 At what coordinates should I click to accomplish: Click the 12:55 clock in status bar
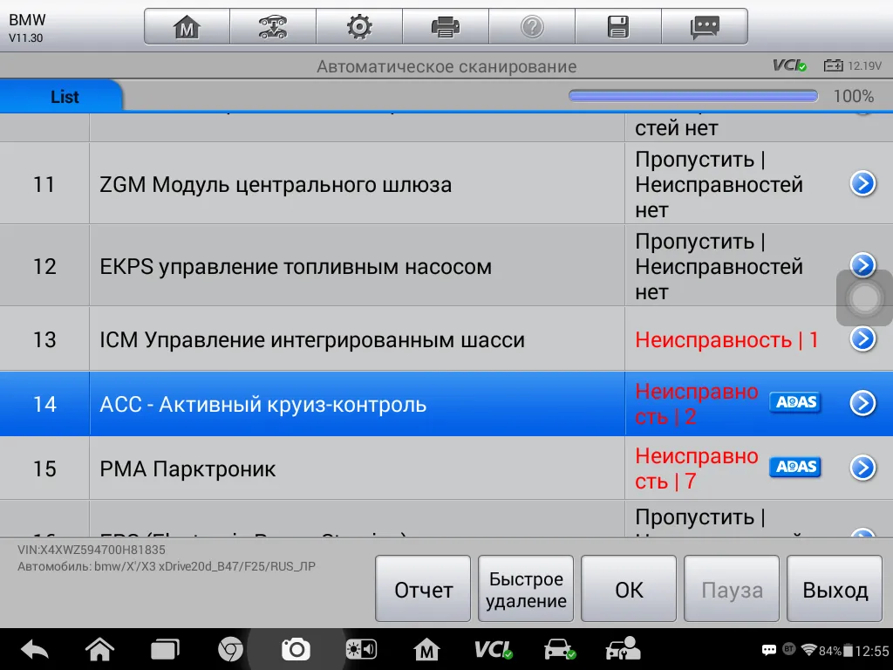(872, 651)
